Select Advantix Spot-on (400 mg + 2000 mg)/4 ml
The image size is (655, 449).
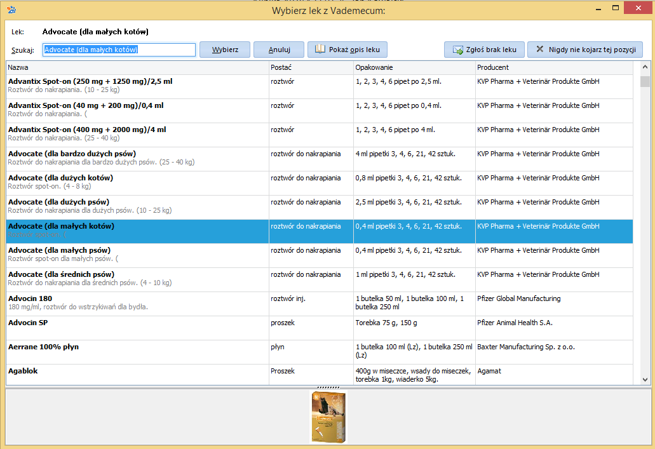tap(320, 135)
